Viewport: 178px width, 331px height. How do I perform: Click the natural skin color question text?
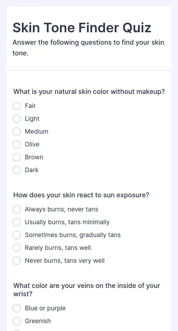pos(89,92)
